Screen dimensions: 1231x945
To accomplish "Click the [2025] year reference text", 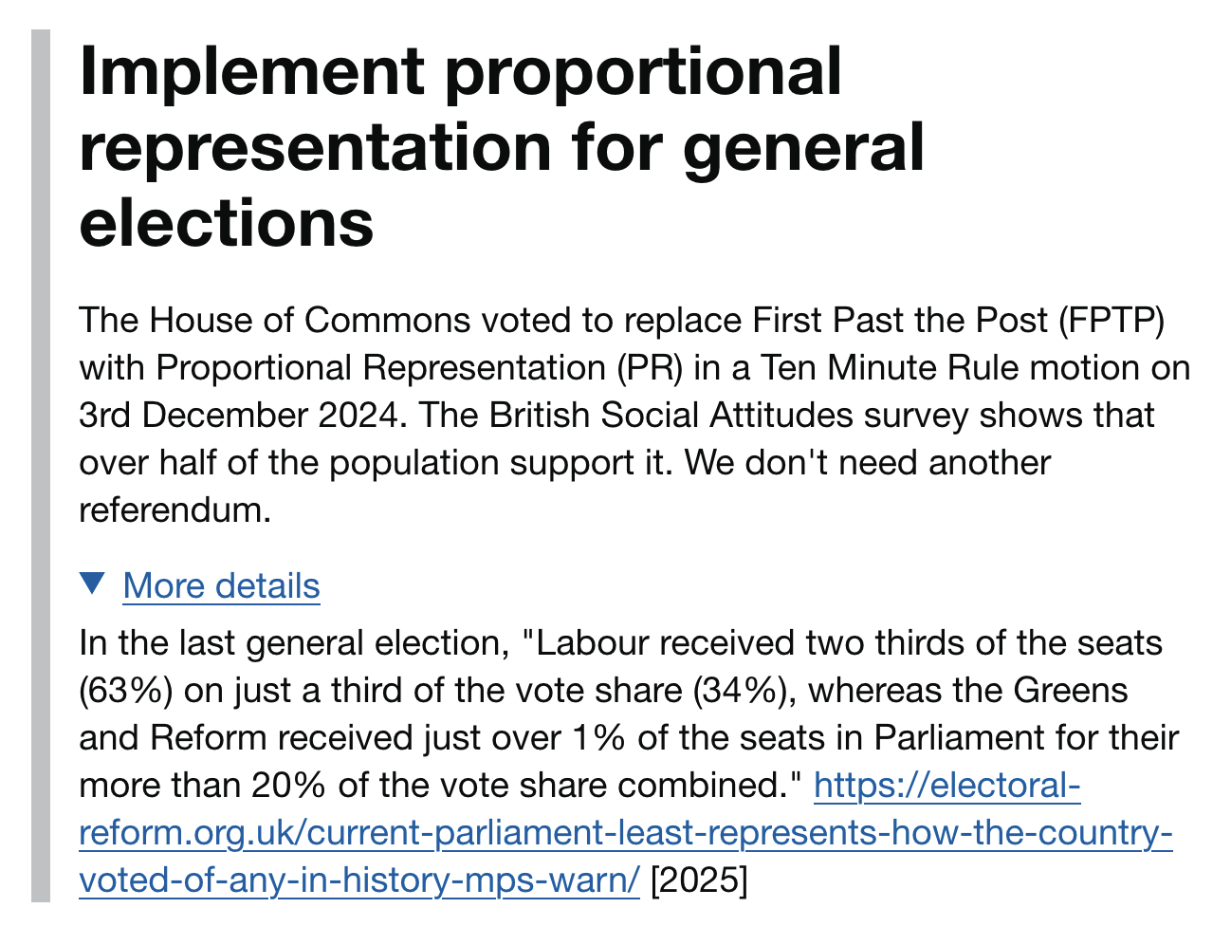I will [x=699, y=881].
